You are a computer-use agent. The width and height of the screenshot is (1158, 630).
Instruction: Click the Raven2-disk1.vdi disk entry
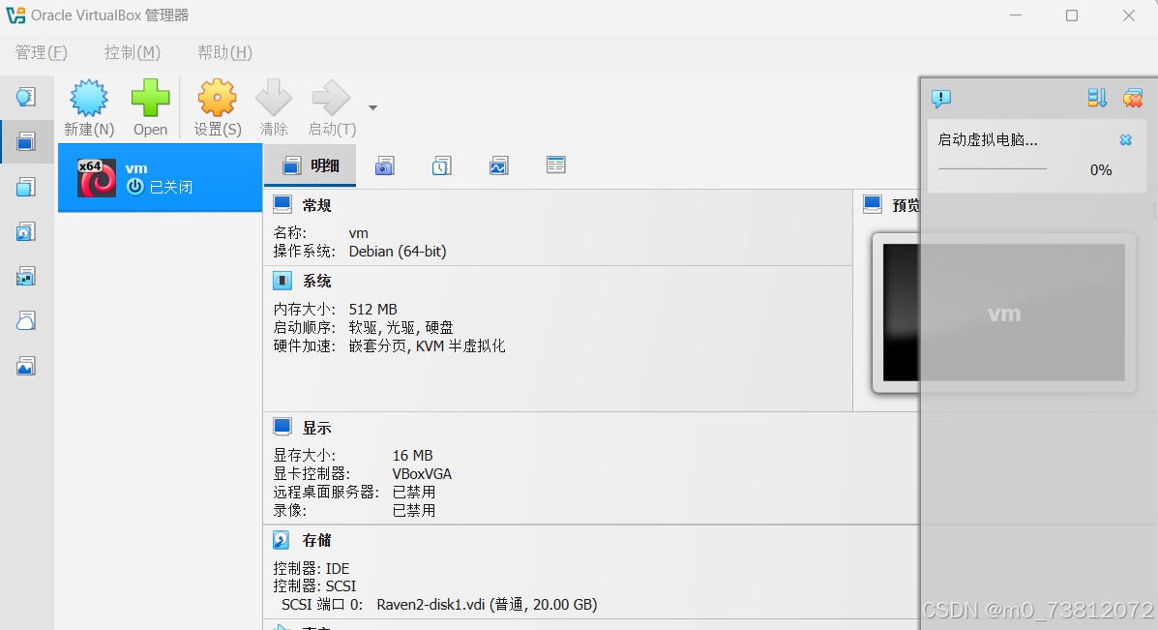click(x=487, y=604)
